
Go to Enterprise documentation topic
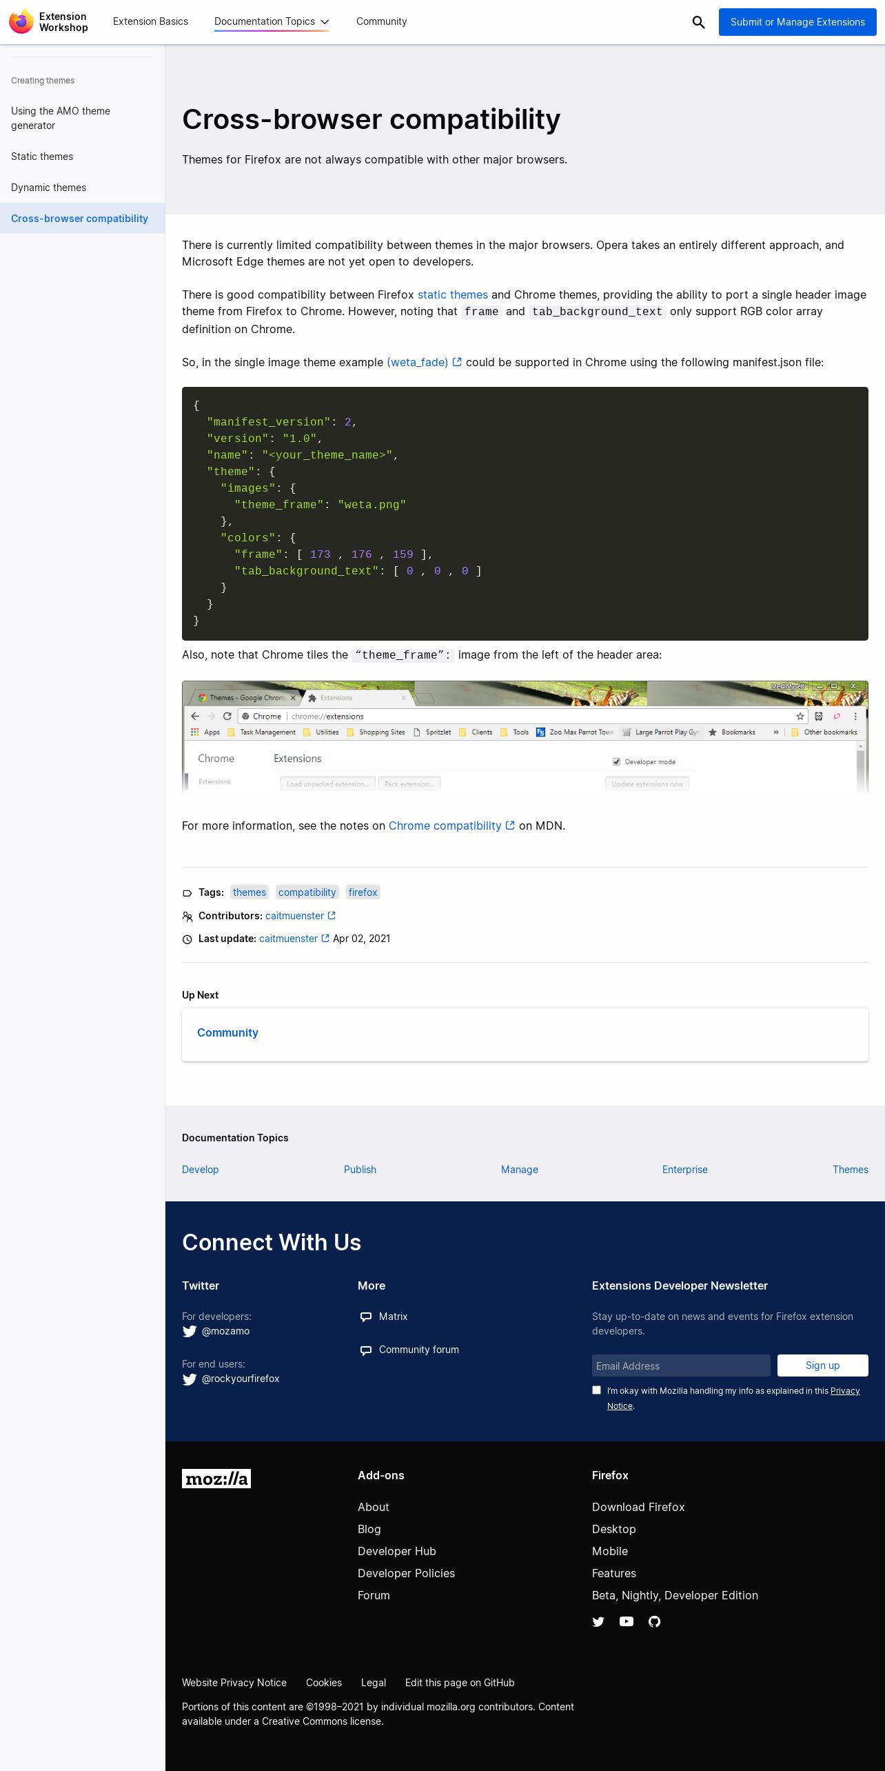685,1170
